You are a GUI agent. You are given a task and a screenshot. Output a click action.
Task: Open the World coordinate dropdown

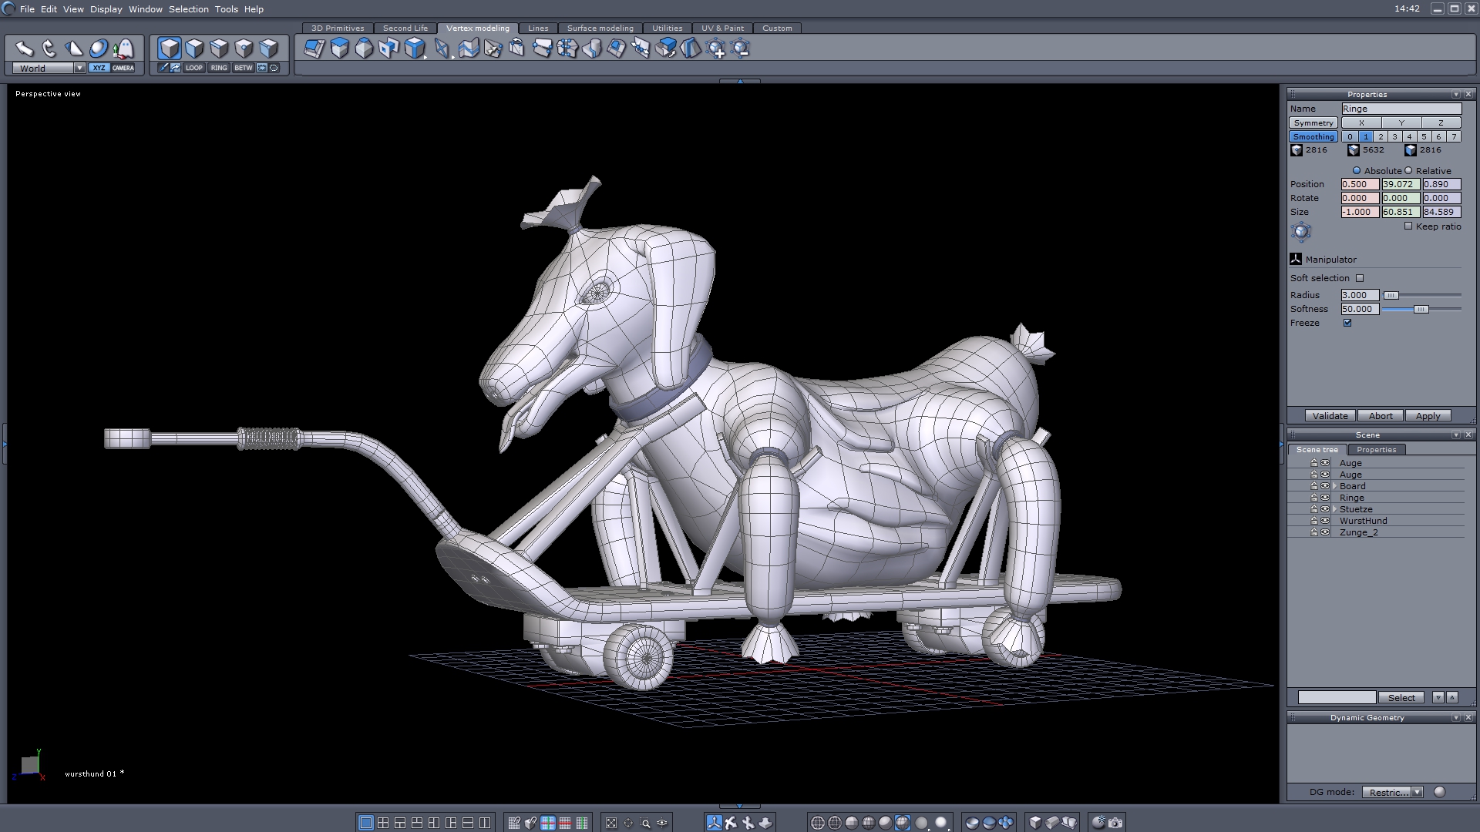(x=79, y=69)
